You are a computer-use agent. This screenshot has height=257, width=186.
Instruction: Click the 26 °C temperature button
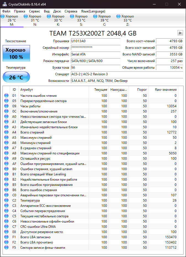click(x=16, y=77)
